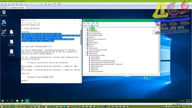Screen dimensions: 192x108
Task: Click the guest taskbar clock
Action: [x=188, y=101]
